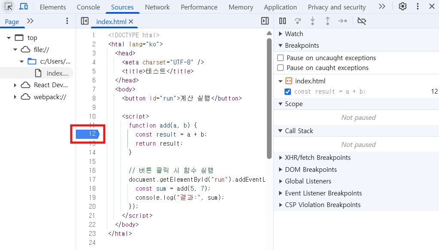Enable Pause on caught exceptions

tap(280, 68)
